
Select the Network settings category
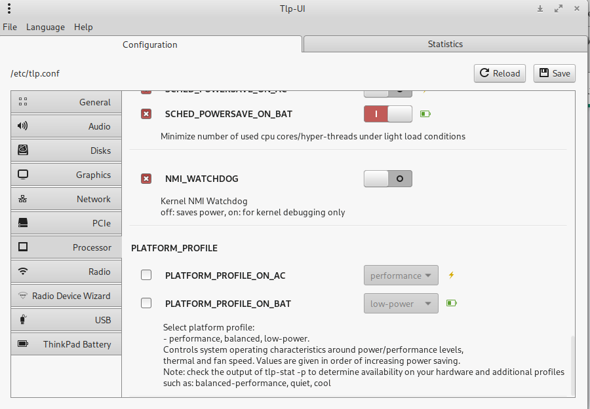point(66,199)
